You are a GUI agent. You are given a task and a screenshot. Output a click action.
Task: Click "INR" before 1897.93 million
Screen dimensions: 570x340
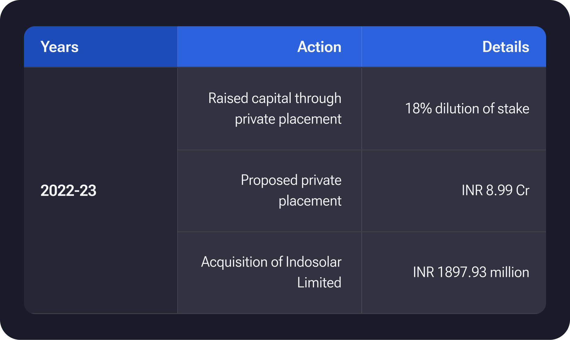point(423,272)
